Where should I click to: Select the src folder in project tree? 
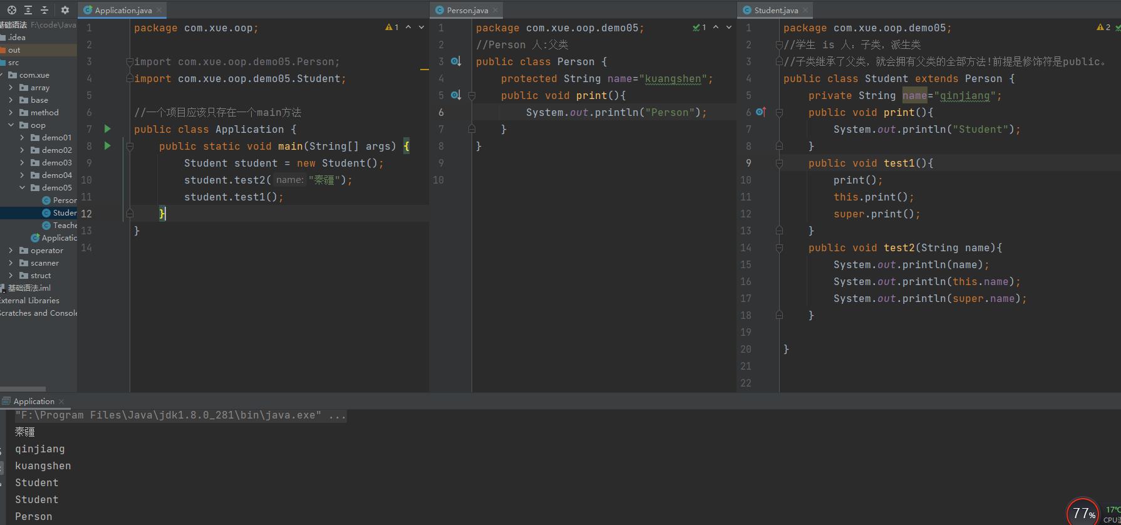(14, 63)
